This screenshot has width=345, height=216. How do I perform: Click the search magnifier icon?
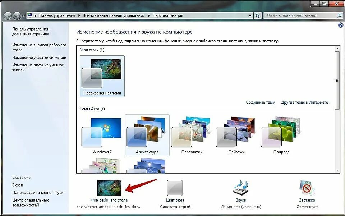[x=340, y=15]
